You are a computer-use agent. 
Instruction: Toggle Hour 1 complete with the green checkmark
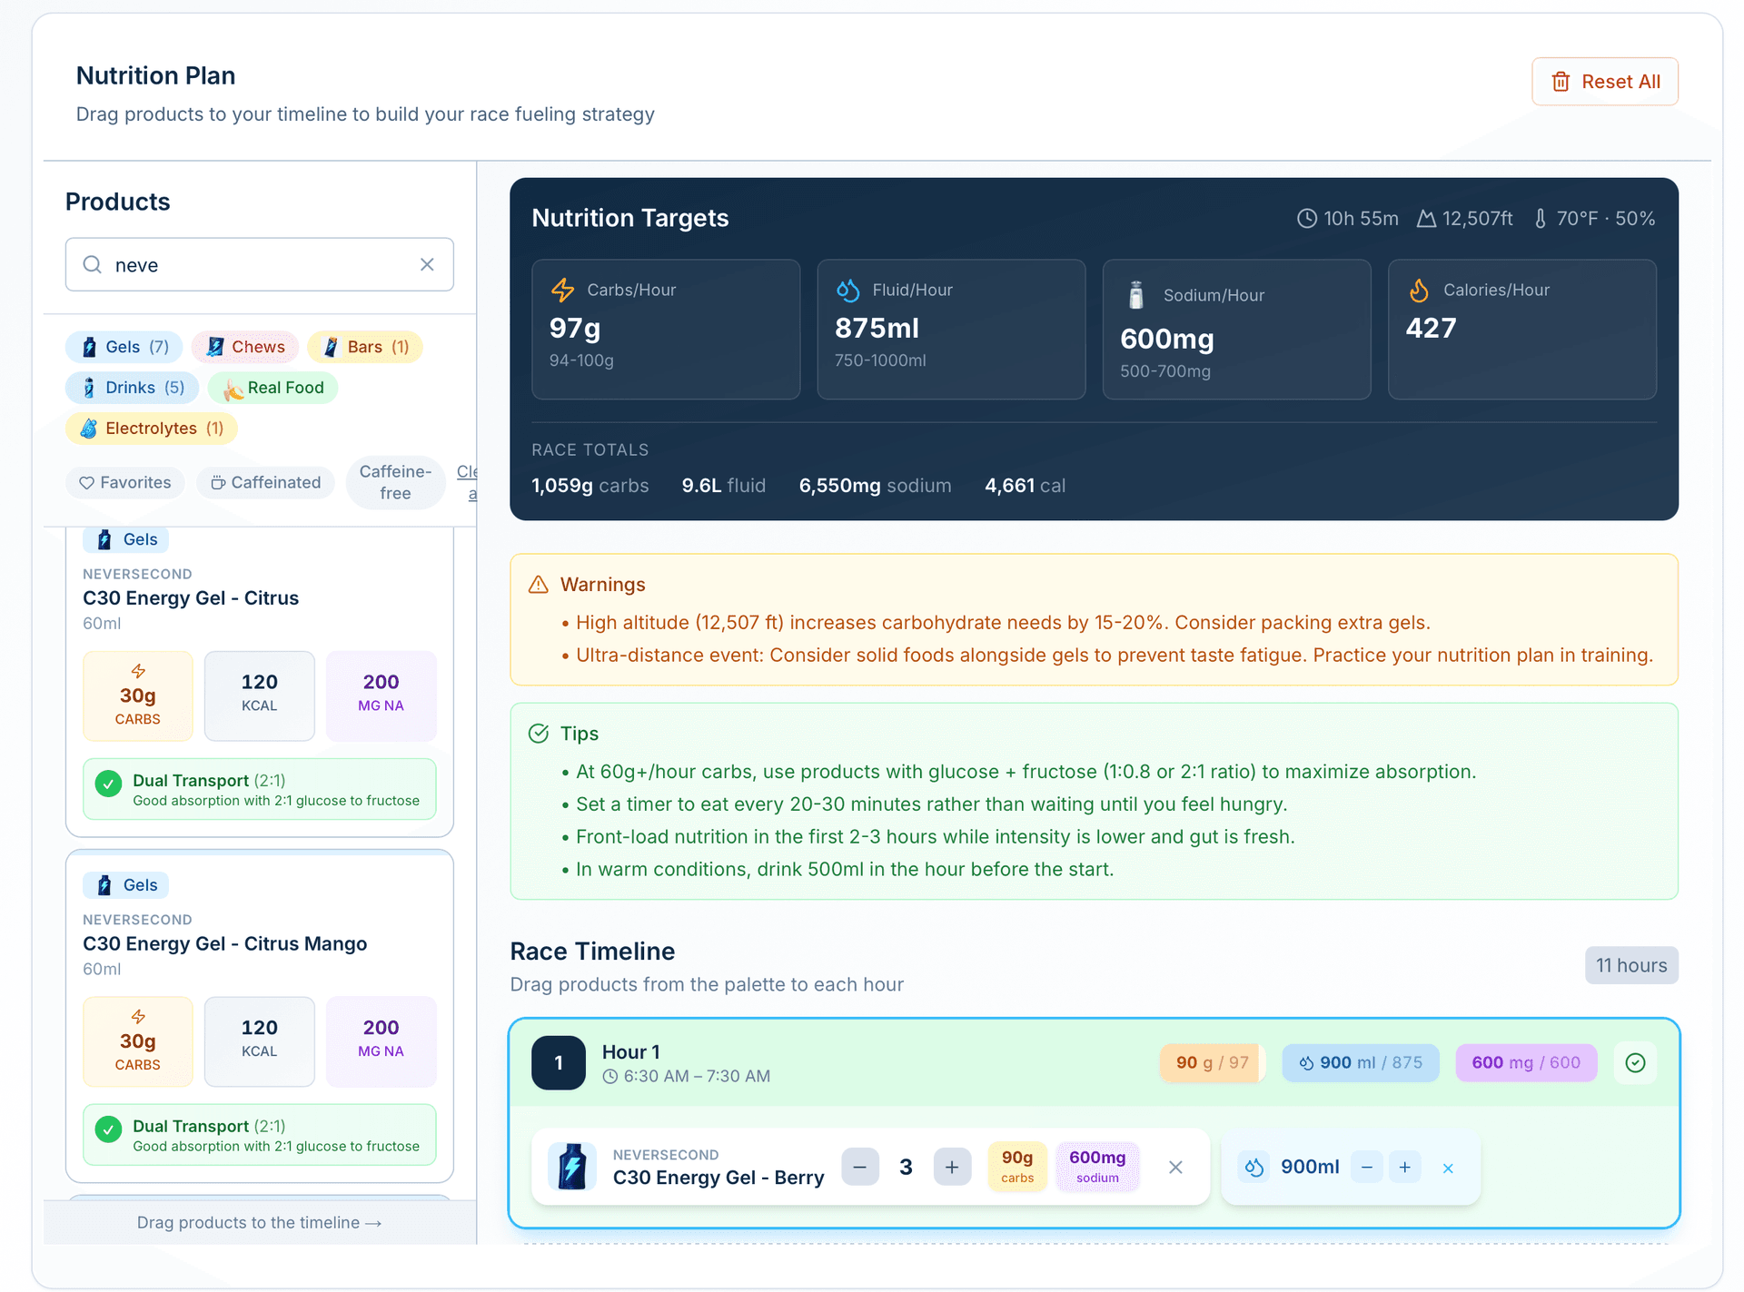point(1635,1062)
